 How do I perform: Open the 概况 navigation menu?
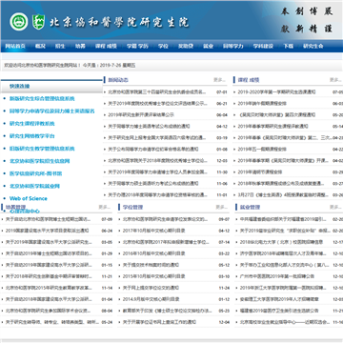pyautogui.click(x=40, y=46)
